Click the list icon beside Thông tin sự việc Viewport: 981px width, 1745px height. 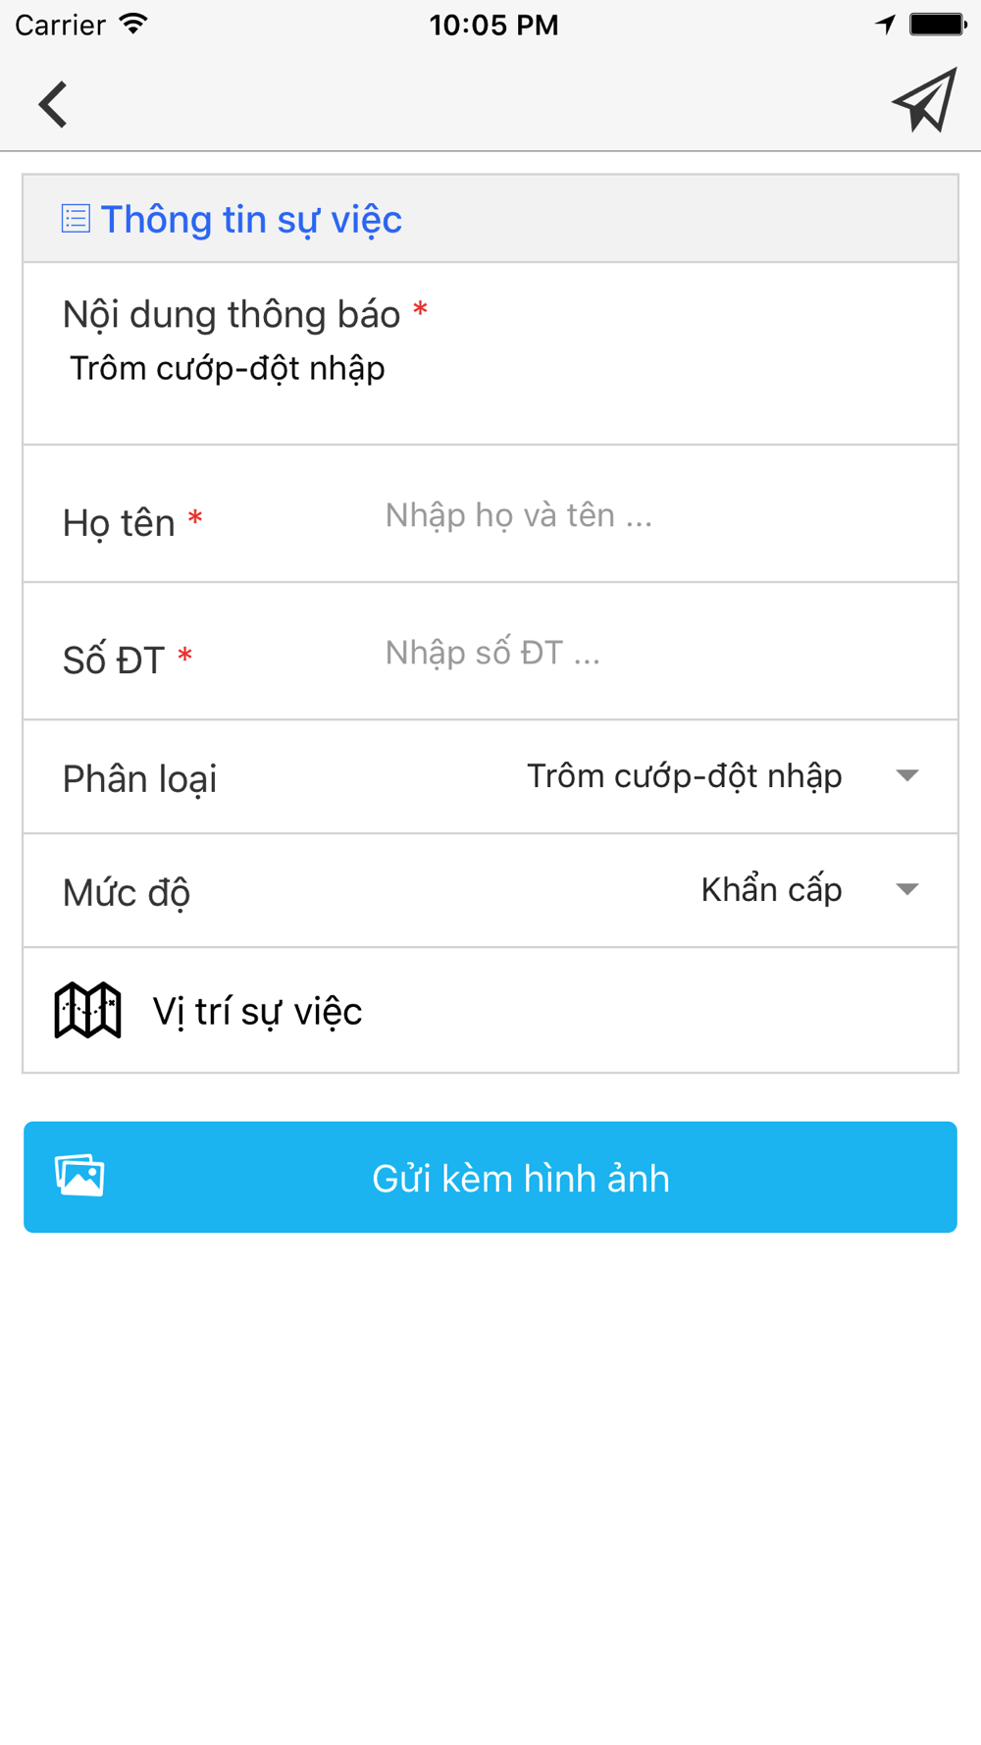pyautogui.click(x=76, y=219)
